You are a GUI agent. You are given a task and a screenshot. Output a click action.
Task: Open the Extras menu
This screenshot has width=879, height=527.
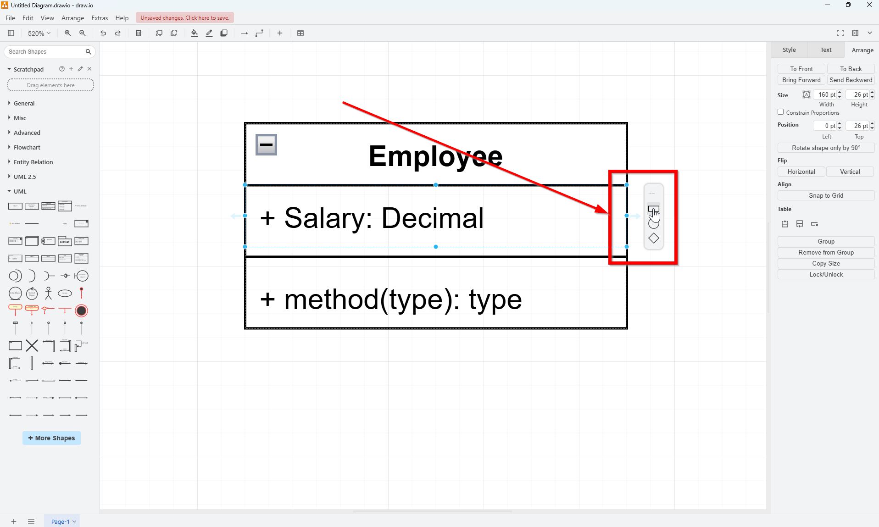100,18
